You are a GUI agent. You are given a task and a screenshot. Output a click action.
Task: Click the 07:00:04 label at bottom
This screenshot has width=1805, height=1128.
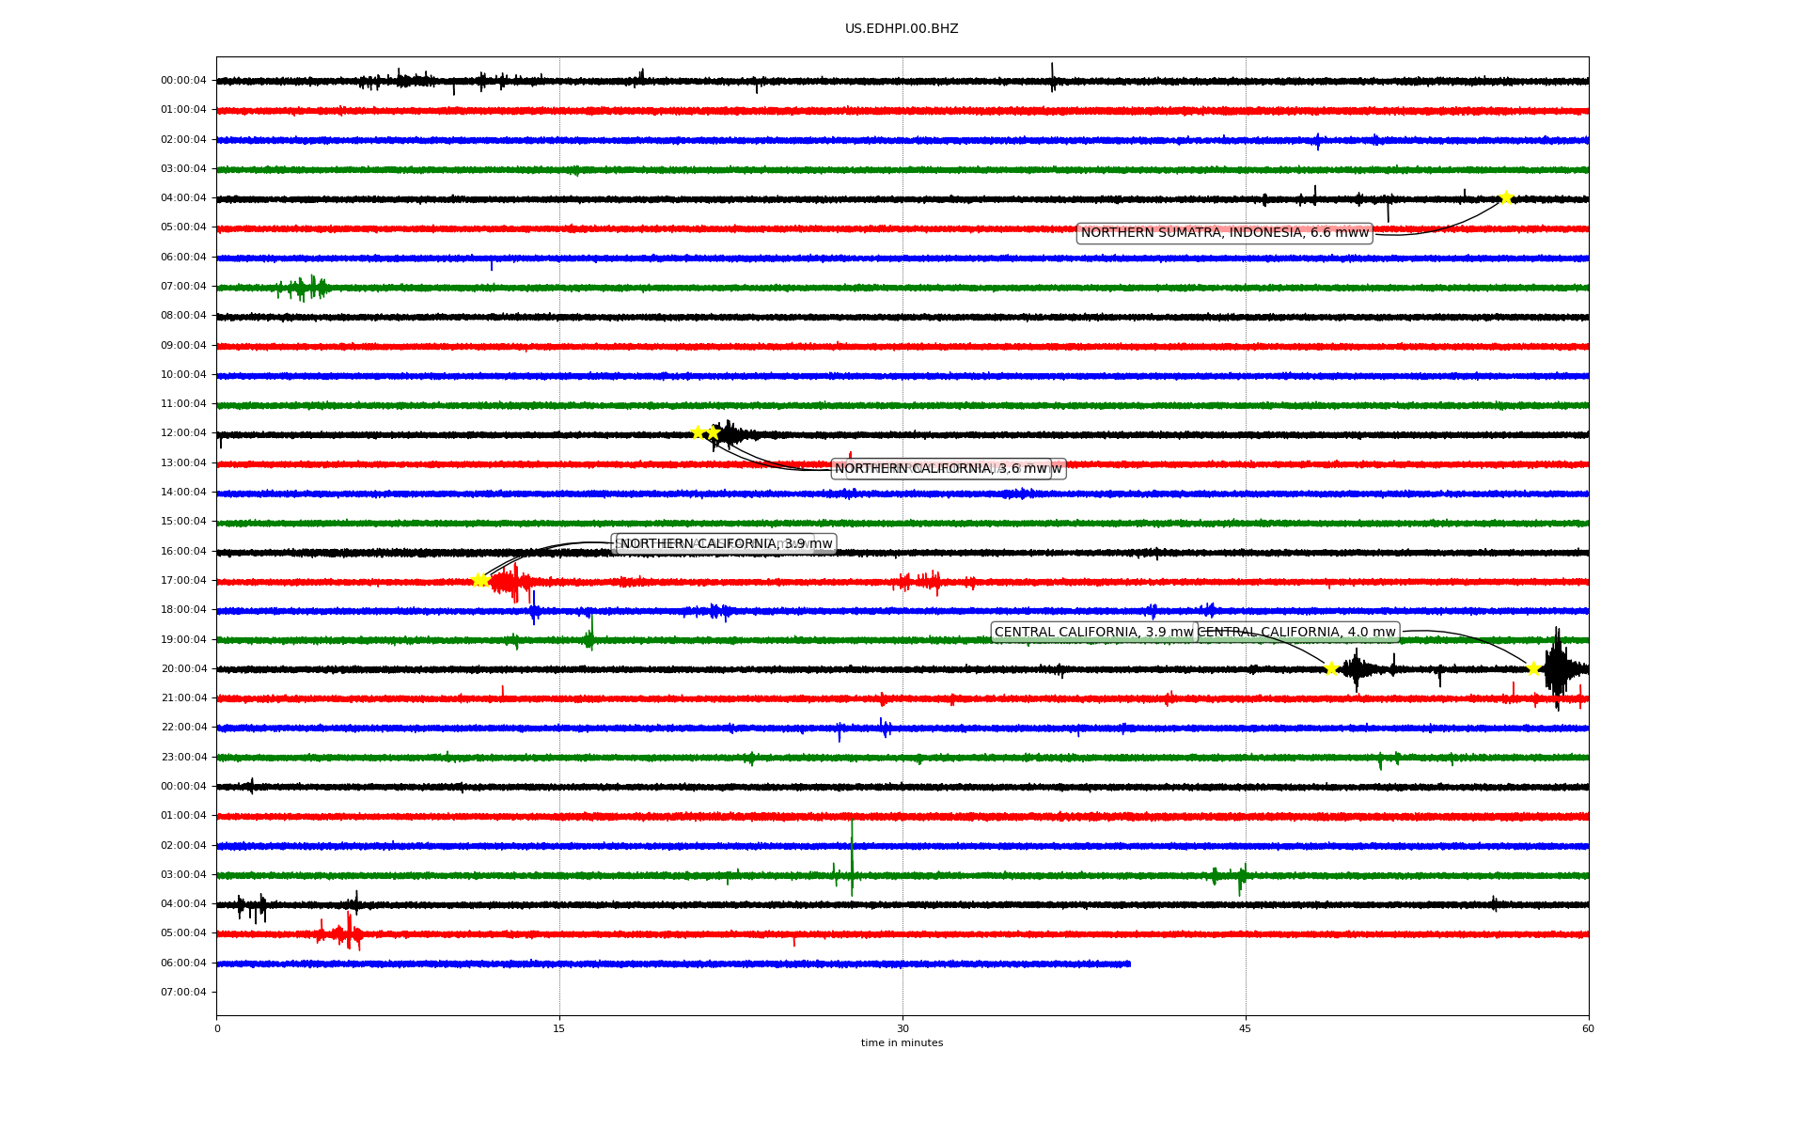point(183,993)
